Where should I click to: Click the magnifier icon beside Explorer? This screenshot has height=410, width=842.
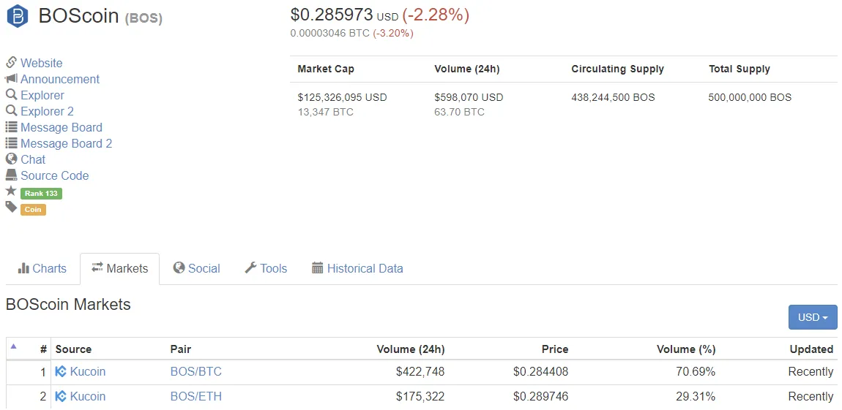(11, 95)
